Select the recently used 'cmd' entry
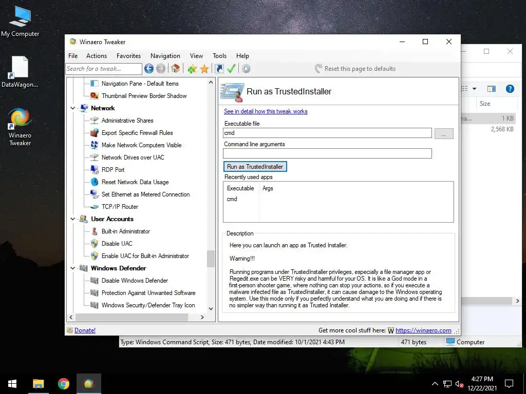526x394 pixels. [232, 199]
